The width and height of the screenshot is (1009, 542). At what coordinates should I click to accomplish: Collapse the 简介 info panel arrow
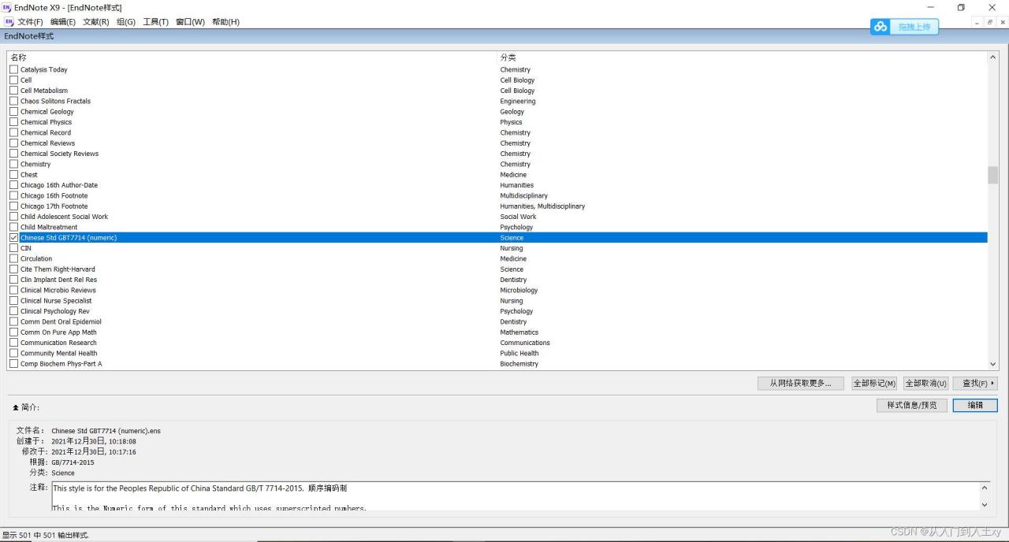pos(16,407)
